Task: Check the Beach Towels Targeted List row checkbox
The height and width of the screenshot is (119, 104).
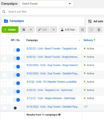Action: click(5, 50)
